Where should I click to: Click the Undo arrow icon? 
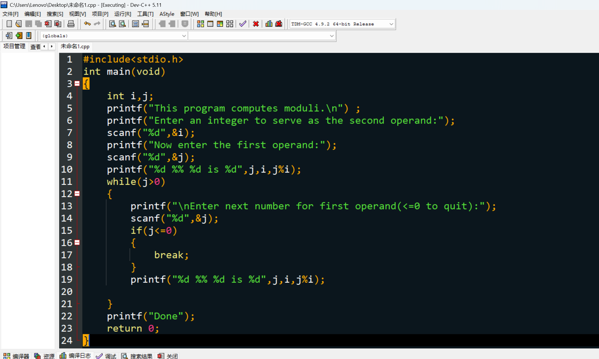(87, 24)
